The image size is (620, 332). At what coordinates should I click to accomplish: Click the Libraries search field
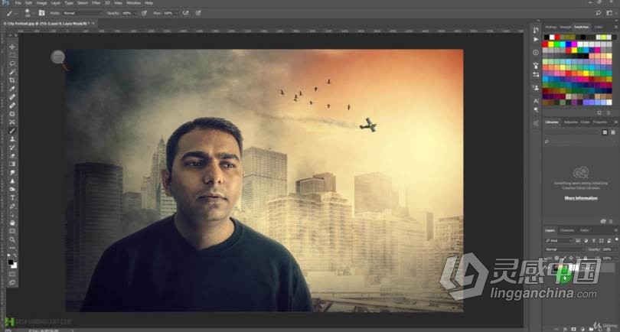(579, 142)
